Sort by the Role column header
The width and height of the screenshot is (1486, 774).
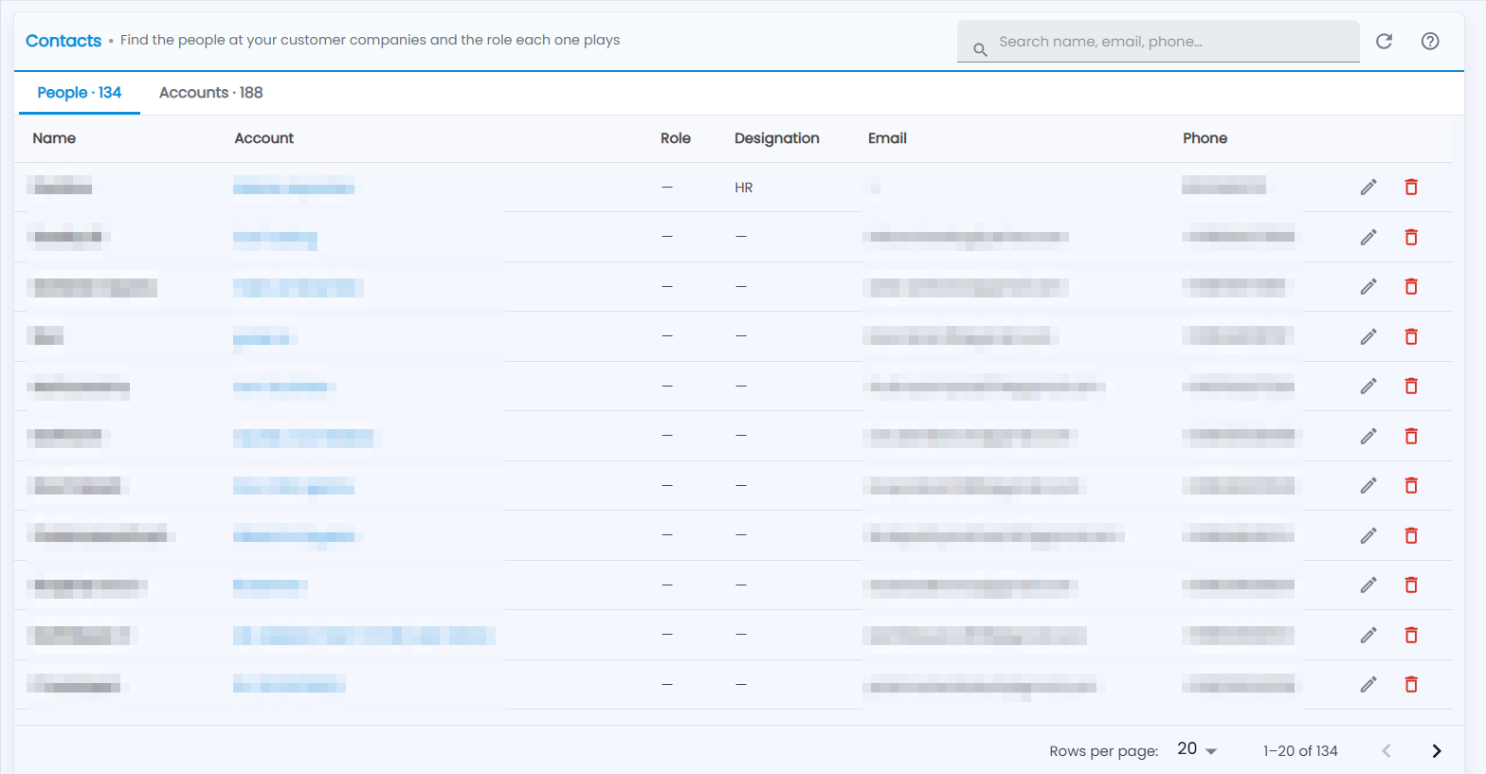tap(676, 138)
